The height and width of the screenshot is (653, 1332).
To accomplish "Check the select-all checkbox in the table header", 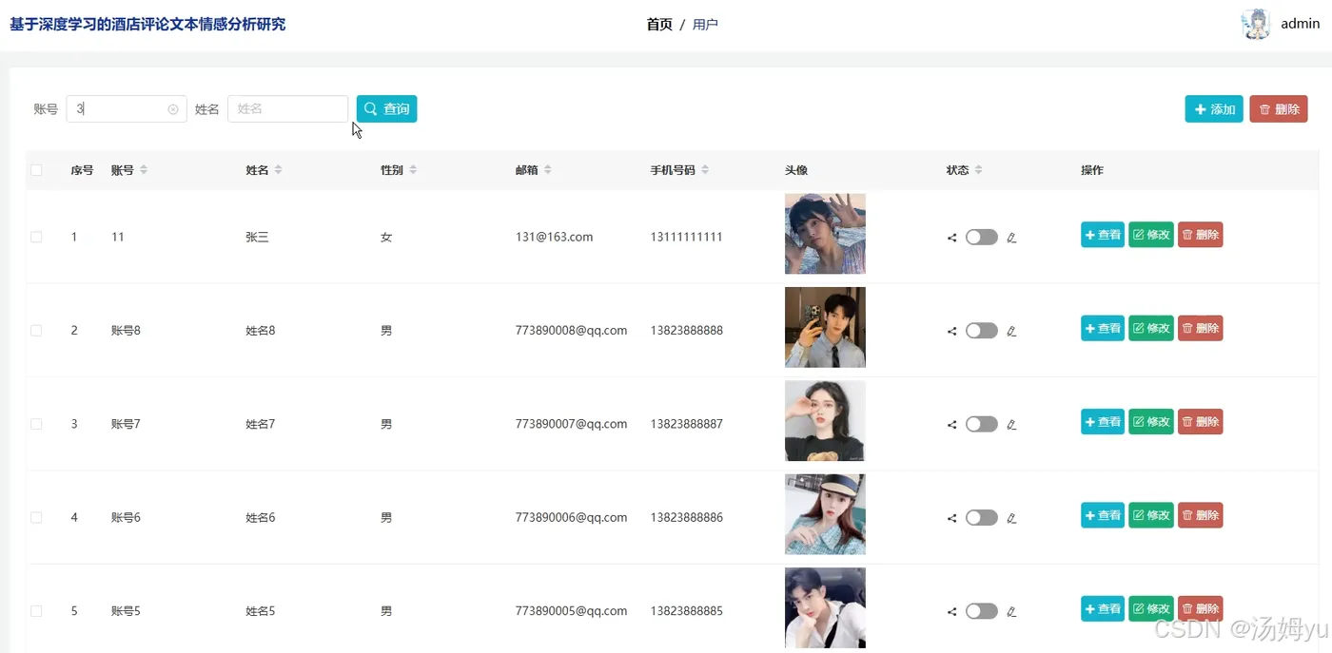I will click(36, 170).
